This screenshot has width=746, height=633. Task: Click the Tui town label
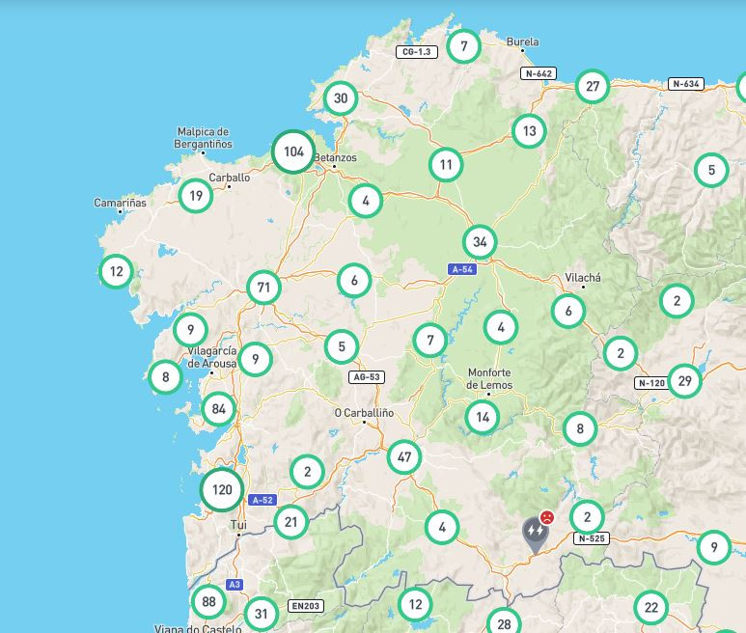point(238,525)
